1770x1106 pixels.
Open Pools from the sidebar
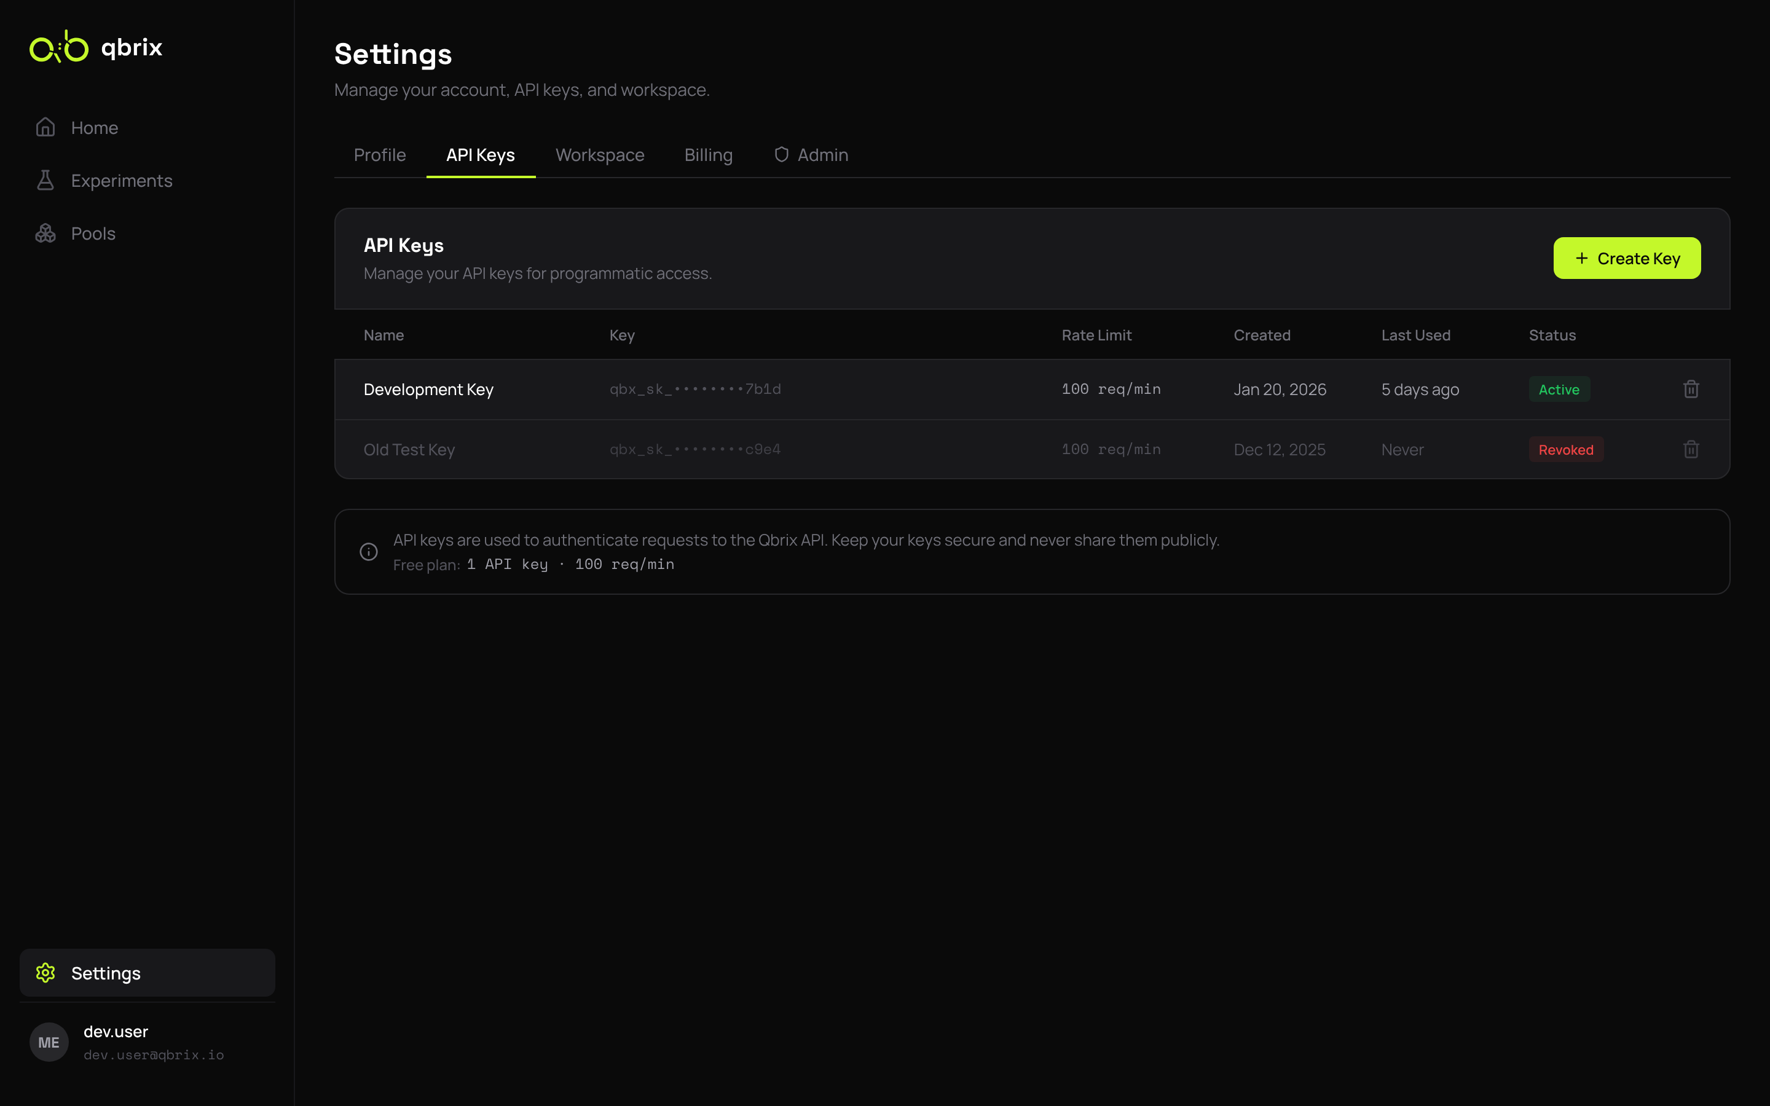pos(93,233)
